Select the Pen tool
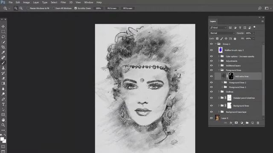The height and width of the screenshot is (153, 273). click(x=3, y=99)
